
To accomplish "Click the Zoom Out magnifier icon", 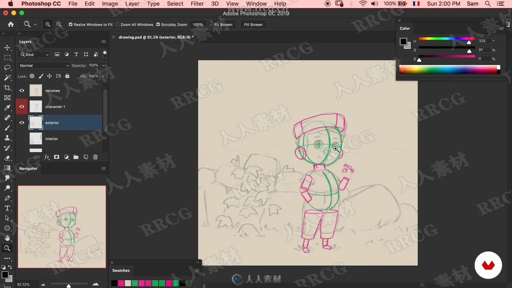I will [x=59, y=24].
